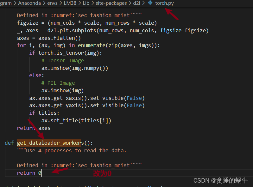
Task: Expand breadcrumb chevron after Anaconda
Action: (44, 3)
